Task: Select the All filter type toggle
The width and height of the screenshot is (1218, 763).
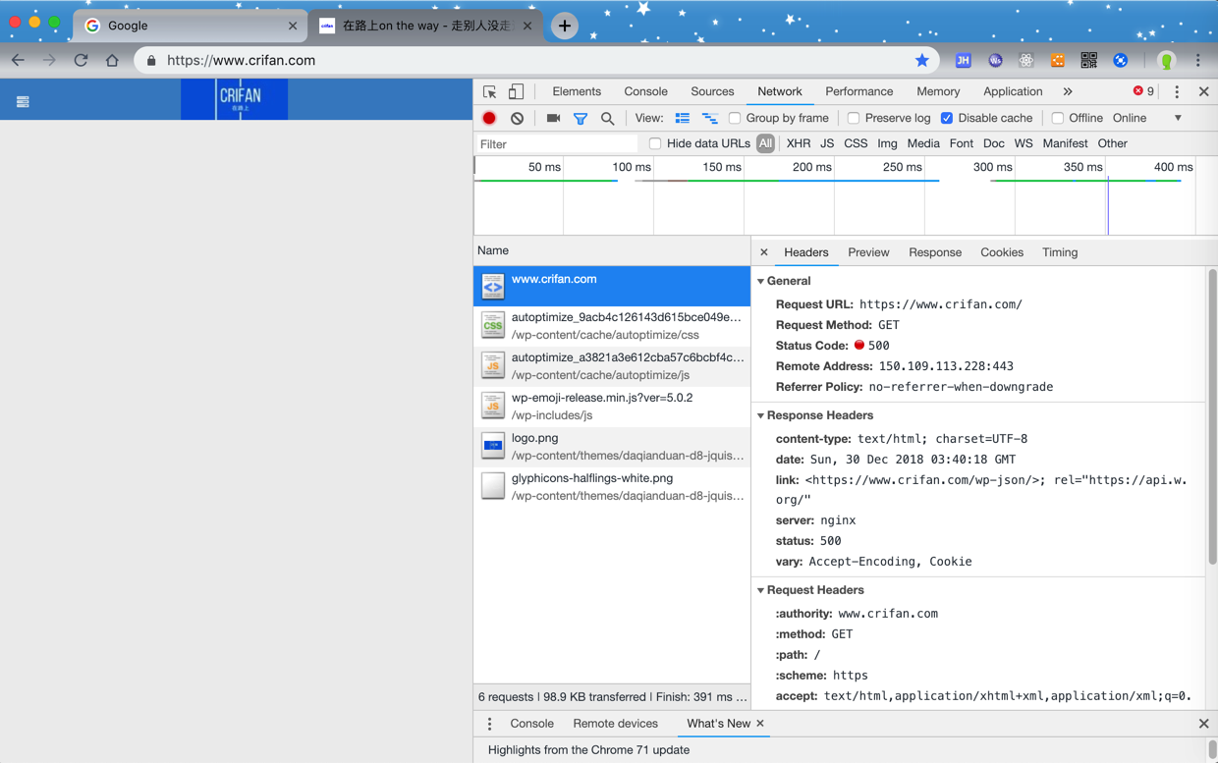Action: pos(765,143)
